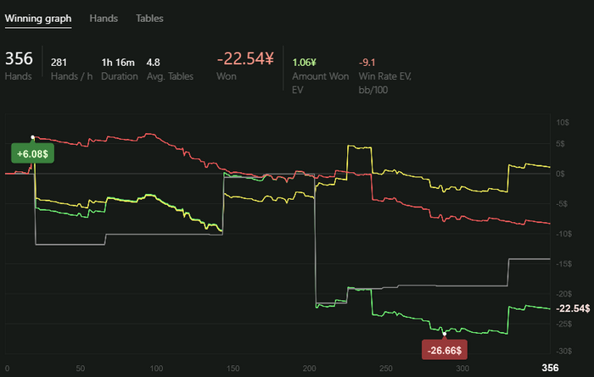Viewport: 594px width, 377px height.
Task: Click the red -26.66$ low label
Action: point(445,350)
